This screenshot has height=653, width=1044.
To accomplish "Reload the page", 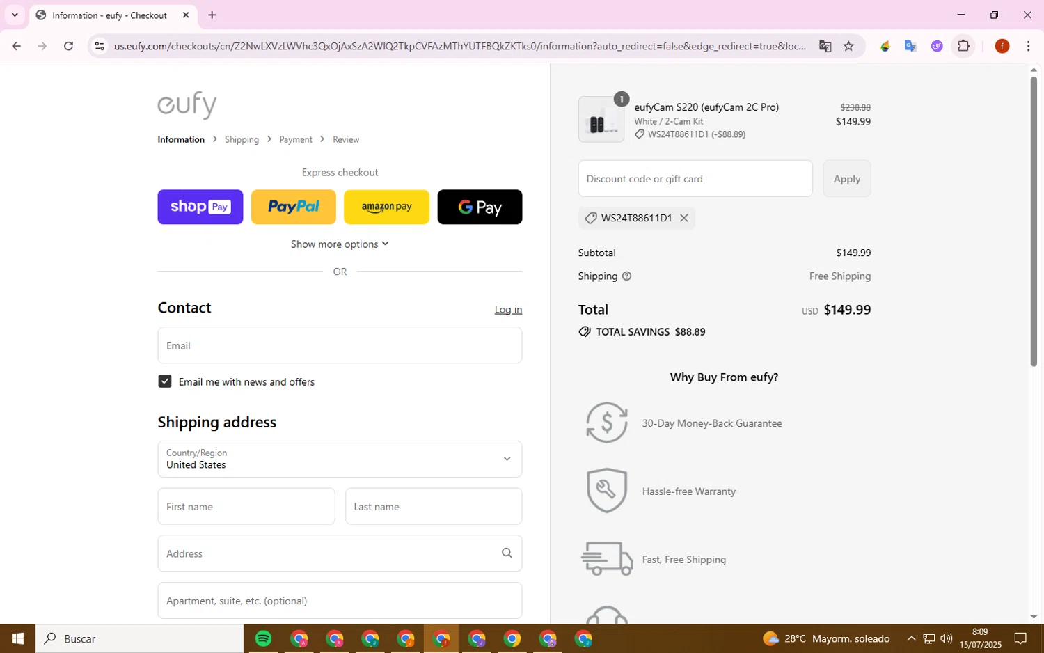I will pyautogui.click(x=68, y=46).
